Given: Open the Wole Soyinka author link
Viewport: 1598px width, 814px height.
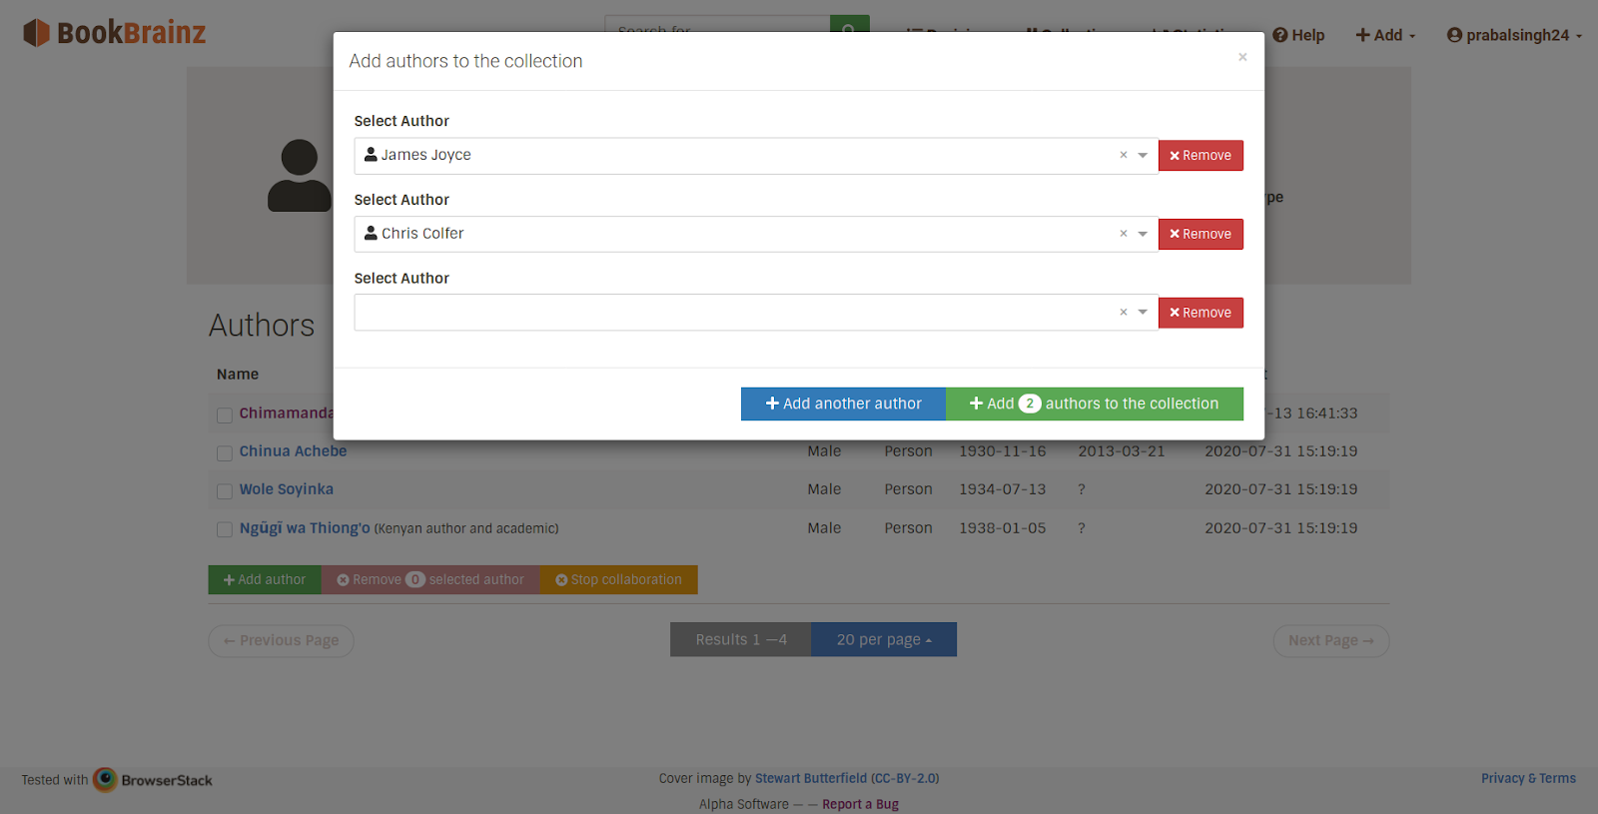Looking at the screenshot, I should point(286,489).
